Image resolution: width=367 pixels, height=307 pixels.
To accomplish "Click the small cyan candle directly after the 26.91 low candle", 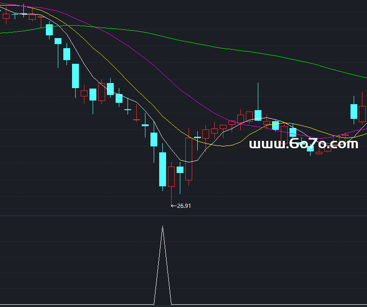I will click(x=180, y=170).
